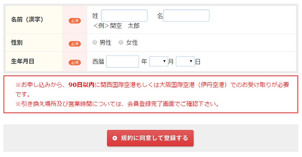Click the 必須 badge in the 性別 row

(x=75, y=44)
